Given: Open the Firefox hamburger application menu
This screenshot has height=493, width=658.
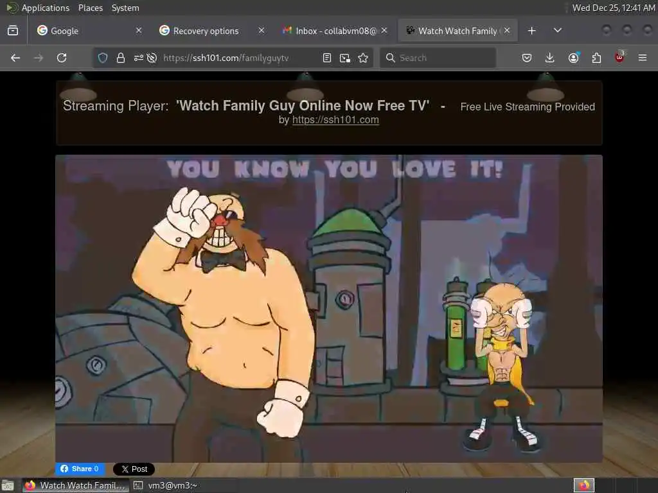Looking at the screenshot, I should pos(643,58).
